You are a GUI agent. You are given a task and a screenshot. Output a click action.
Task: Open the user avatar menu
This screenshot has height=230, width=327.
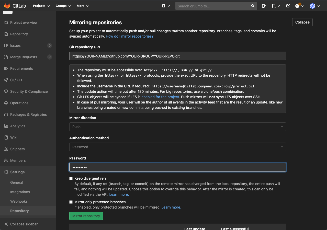[x=312, y=6]
